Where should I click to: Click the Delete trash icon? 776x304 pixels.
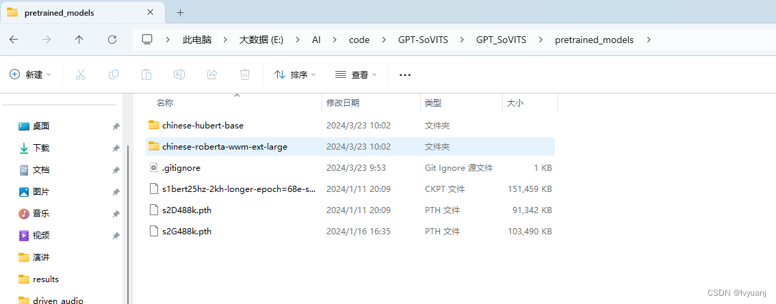coord(244,74)
